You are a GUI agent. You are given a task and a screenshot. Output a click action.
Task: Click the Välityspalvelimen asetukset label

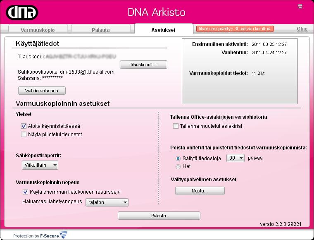[203, 180]
